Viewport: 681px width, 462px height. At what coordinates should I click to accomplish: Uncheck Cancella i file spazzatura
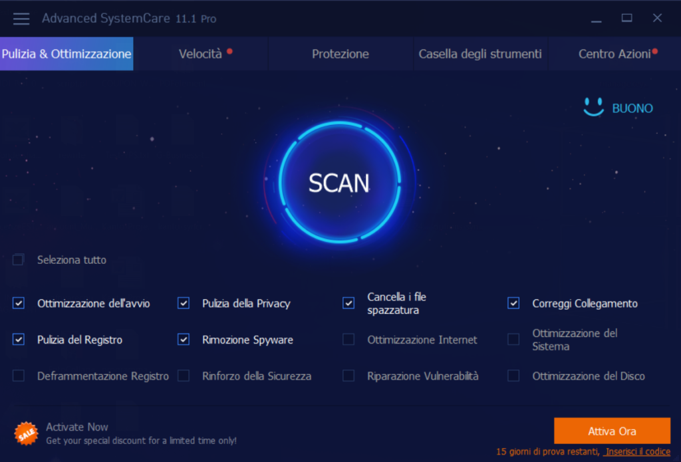[348, 303]
